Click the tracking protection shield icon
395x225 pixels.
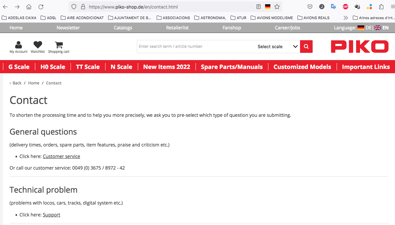point(74,7)
